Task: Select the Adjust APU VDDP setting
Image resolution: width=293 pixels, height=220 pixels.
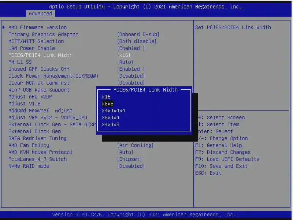Action: click(30, 97)
